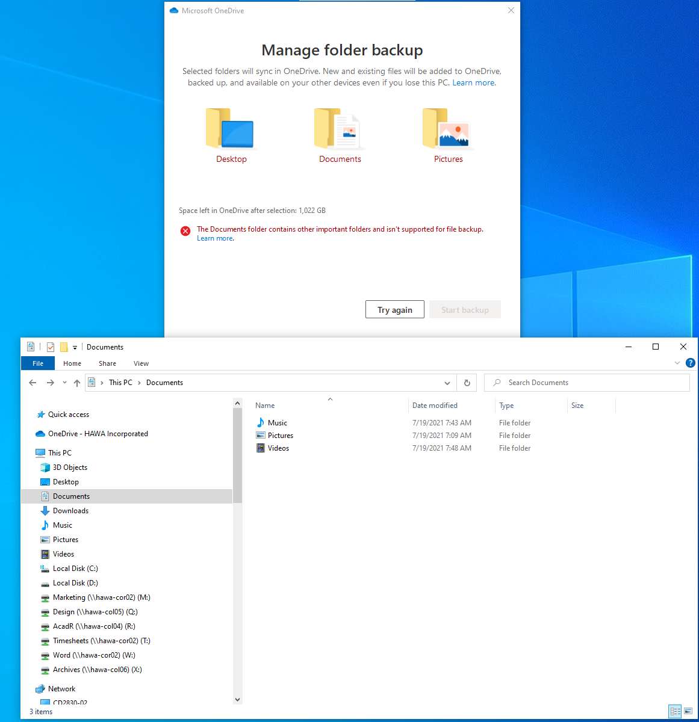Switch to the Home ribbon tab
The image size is (699, 722).
pos(72,363)
